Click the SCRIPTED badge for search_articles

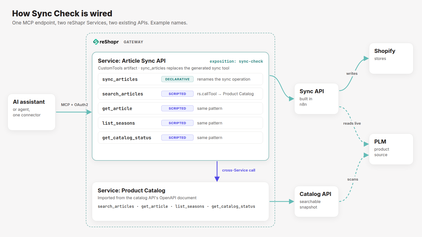[177, 94]
